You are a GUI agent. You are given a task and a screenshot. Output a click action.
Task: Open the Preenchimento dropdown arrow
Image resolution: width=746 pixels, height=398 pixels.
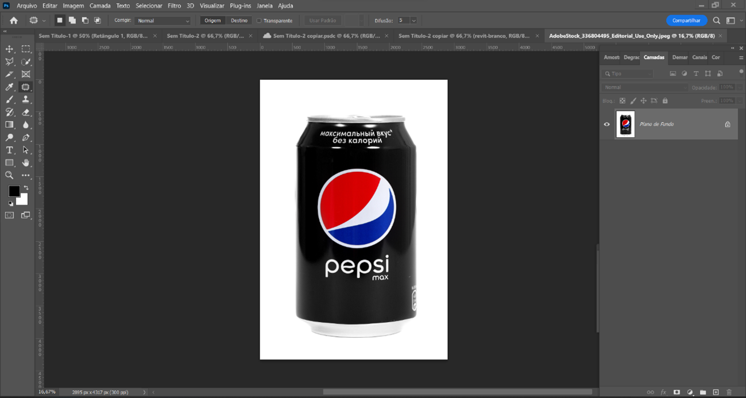coord(740,101)
